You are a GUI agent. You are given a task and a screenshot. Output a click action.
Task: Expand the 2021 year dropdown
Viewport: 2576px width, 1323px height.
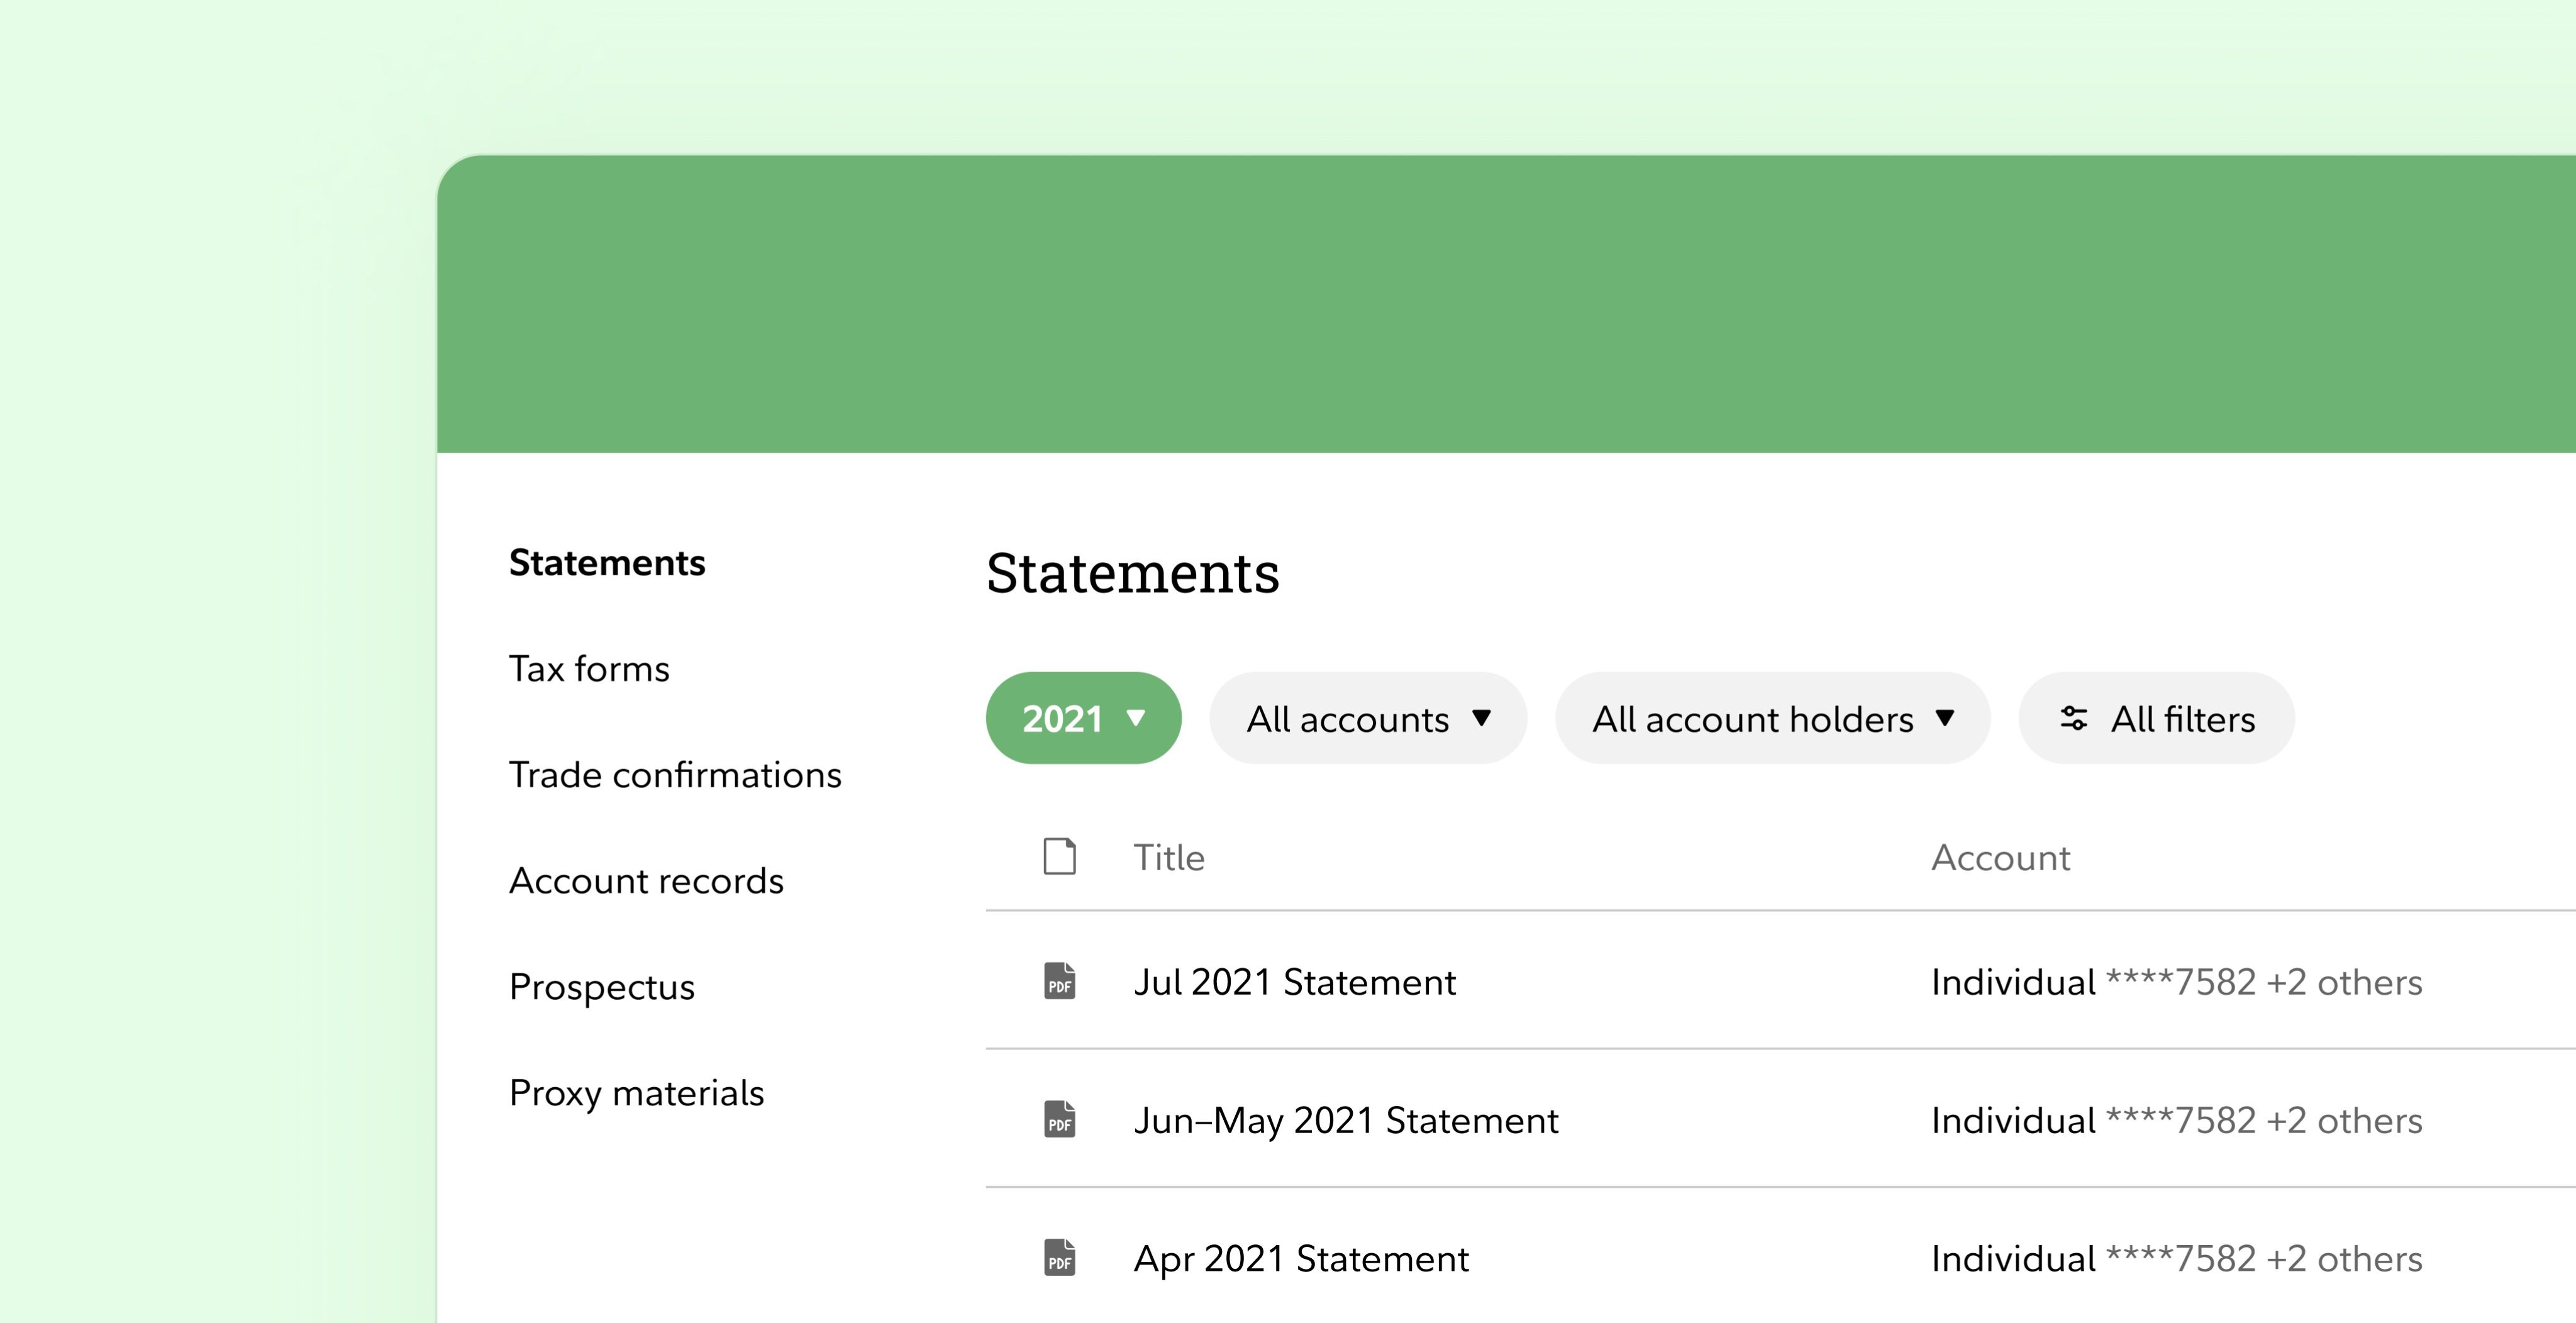pyautogui.click(x=1083, y=718)
